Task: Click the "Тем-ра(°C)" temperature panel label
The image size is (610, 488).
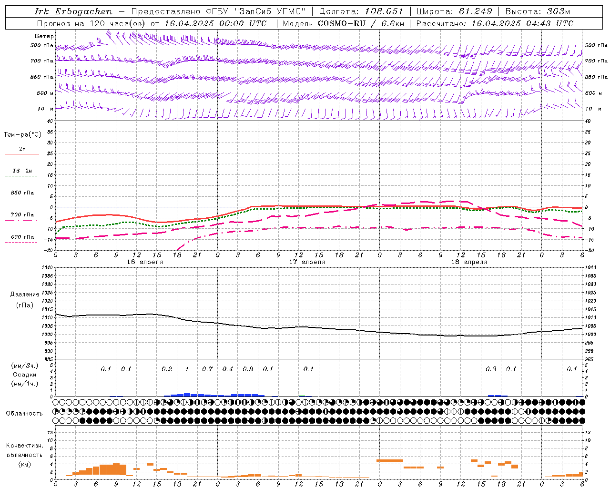Action: (22, 135)
